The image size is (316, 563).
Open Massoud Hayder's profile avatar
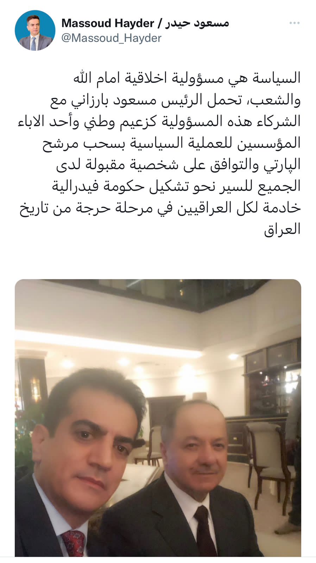click(x=35, y=30)
